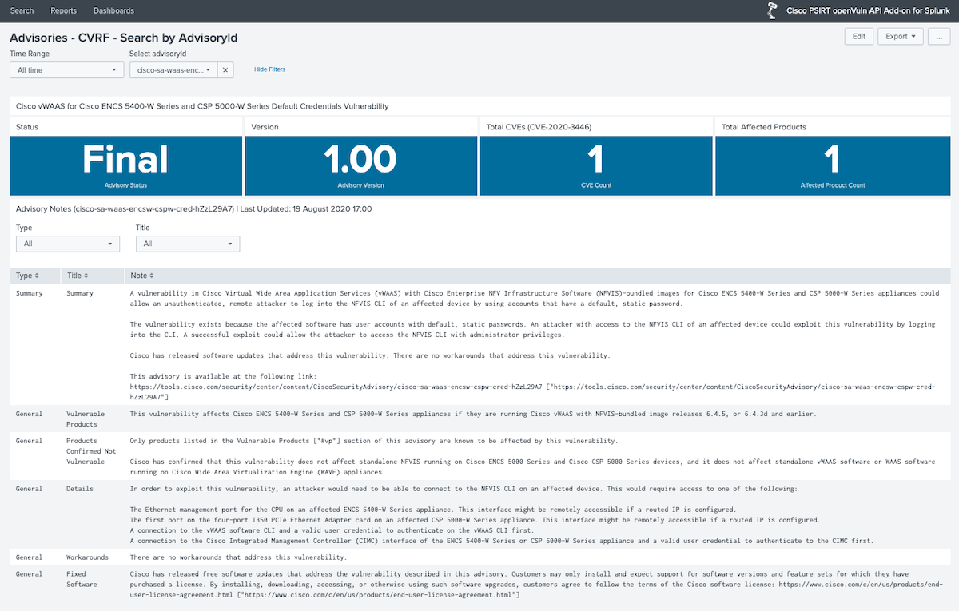Click the Cisco vWAAS advisory title text
The image size is (959, 611).
click(x=202, y=106)
